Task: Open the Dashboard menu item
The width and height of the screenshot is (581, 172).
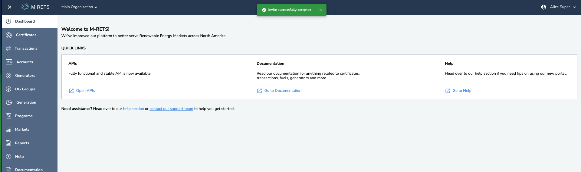Action: pos(30,21)
